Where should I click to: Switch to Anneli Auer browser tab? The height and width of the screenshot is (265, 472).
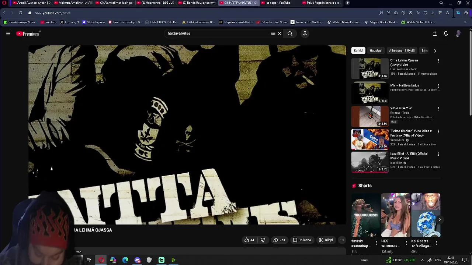(31, 3)
